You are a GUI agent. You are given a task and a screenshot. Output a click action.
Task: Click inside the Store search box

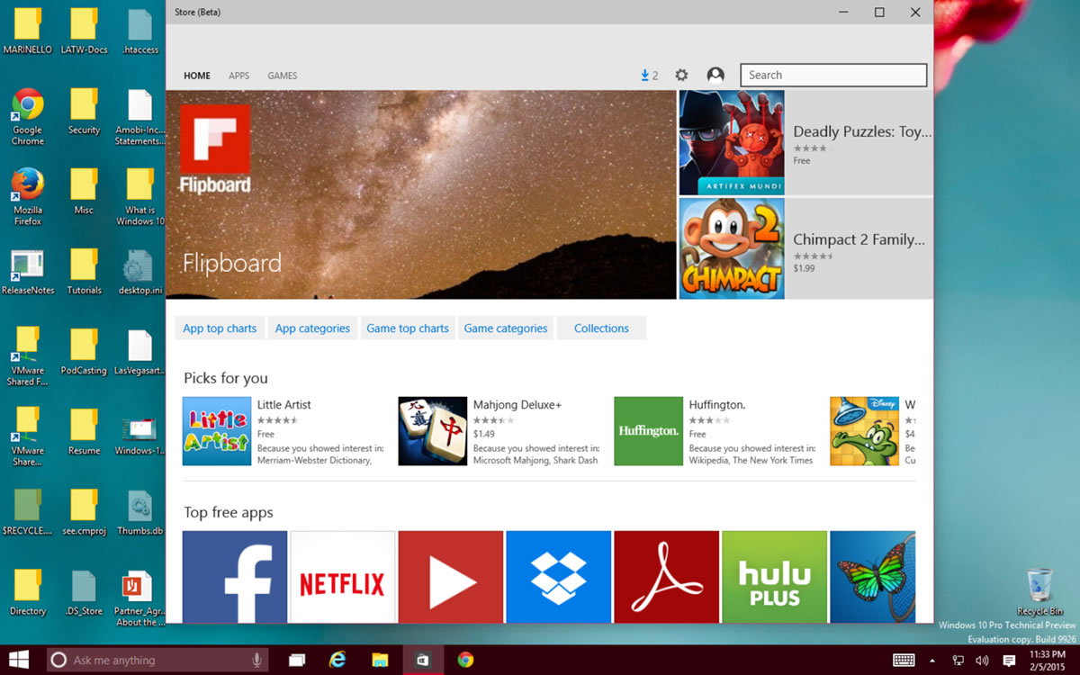point(832,75)
